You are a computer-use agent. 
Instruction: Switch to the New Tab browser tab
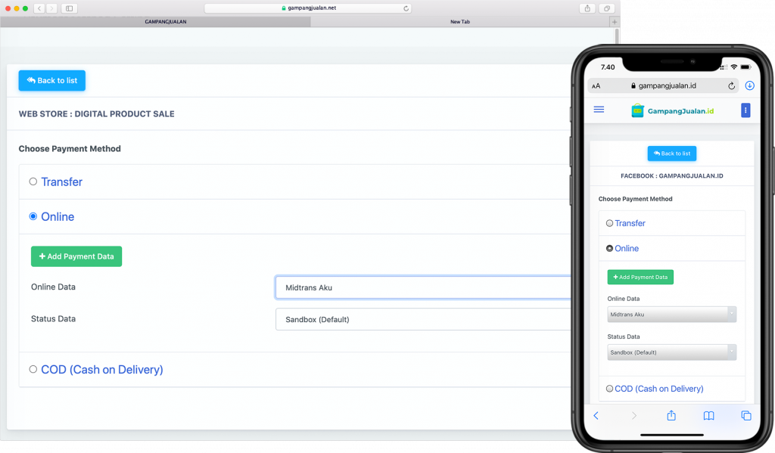(459, 22)
